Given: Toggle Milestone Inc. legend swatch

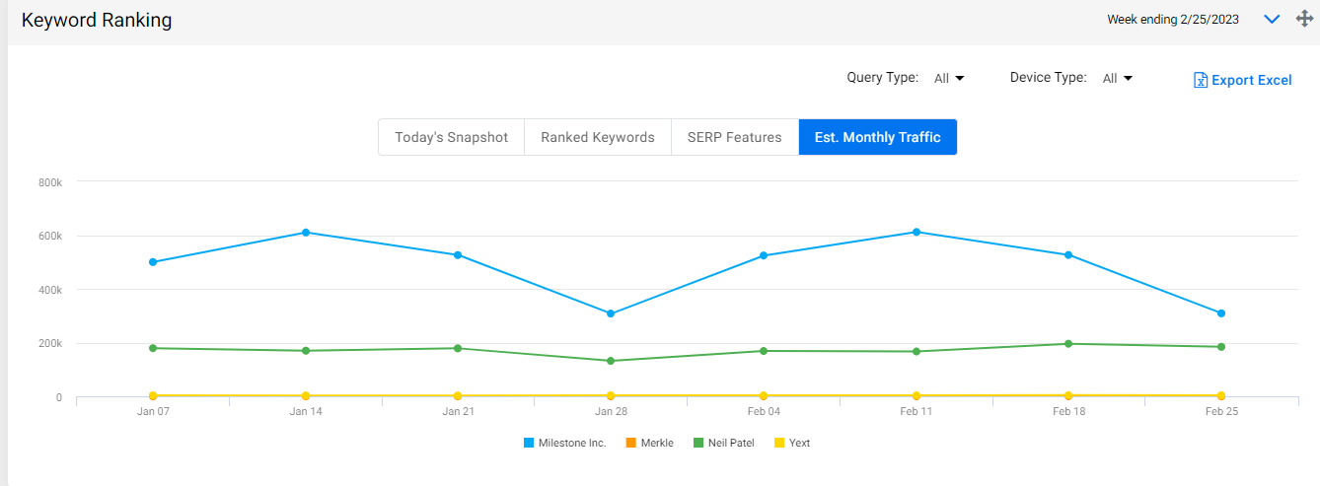Looking at the screenshot, I should (x=529, y=444).
